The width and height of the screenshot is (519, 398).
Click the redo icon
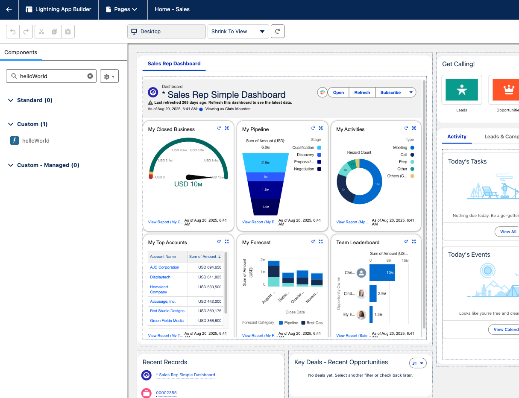coord(26,32)
